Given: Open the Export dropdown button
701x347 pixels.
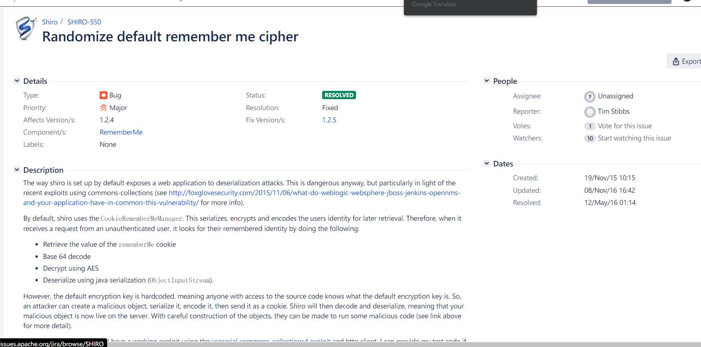Looking at the screenshot, I should coord(684,61).
